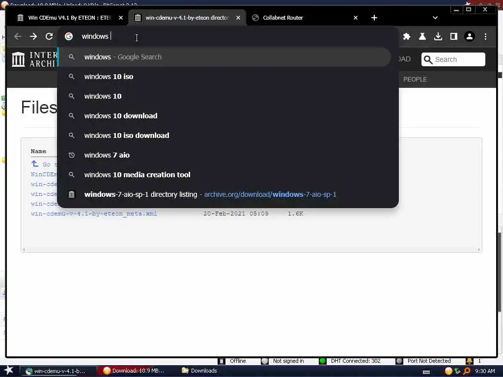Click the green DHT status icon
503x377 pixels.
(x=323, y=361)
